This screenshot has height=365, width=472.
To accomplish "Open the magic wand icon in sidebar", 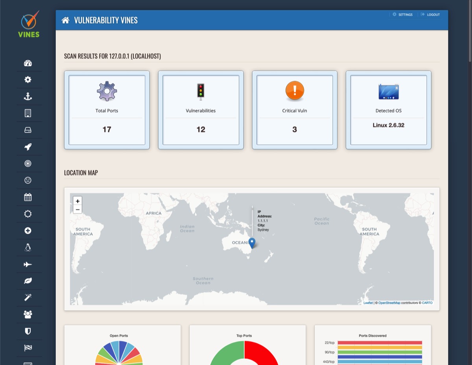I will 28,298.
